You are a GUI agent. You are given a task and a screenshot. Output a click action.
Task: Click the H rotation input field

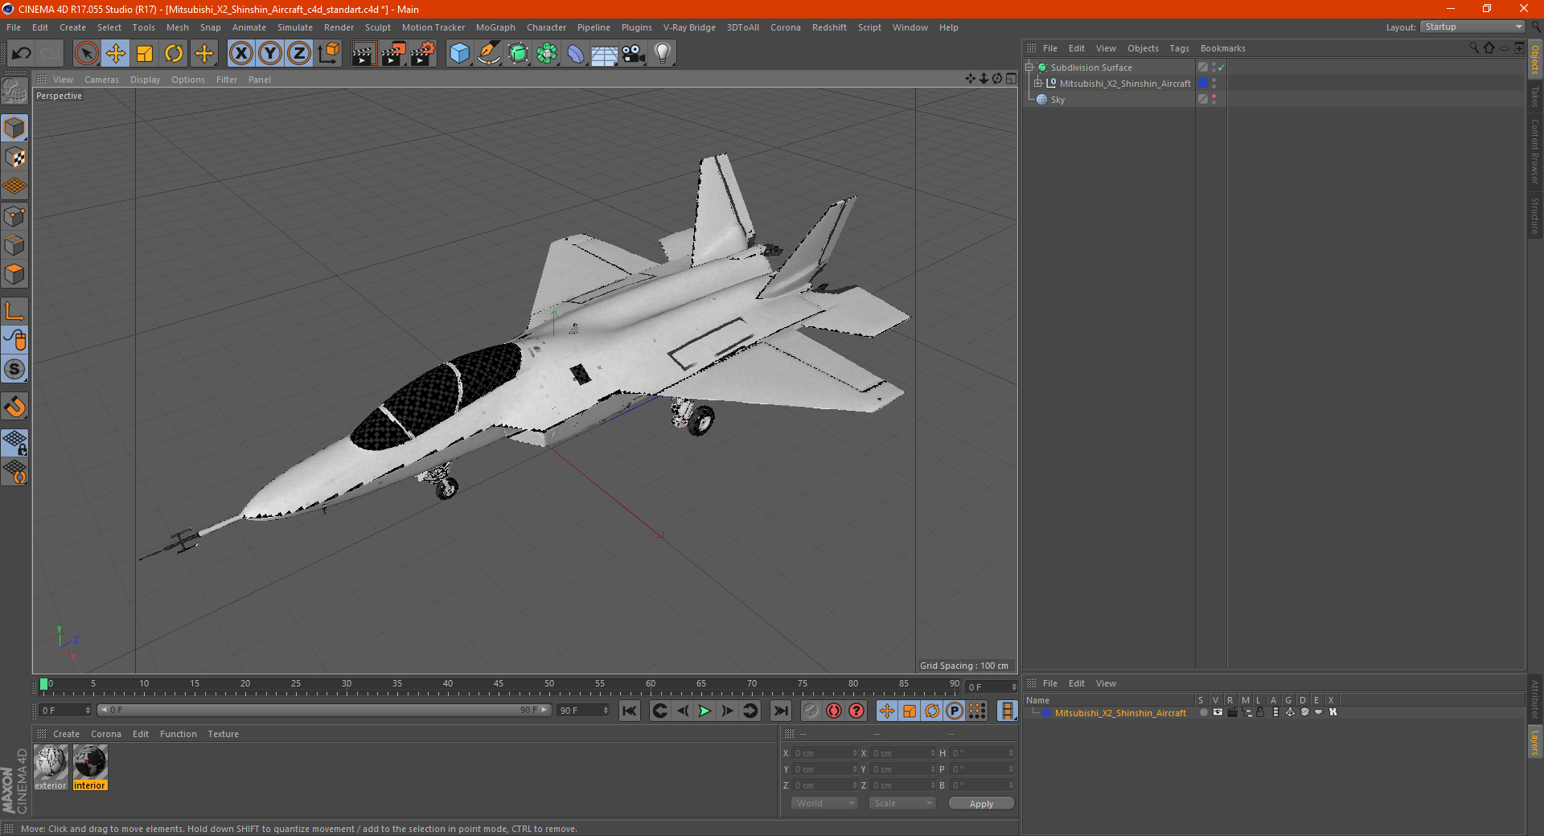tap(983, 753)
